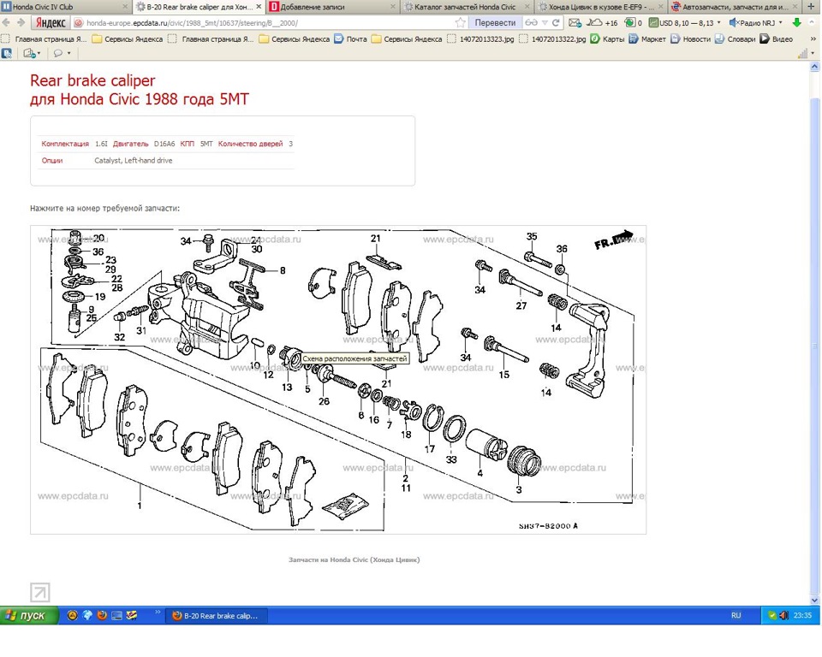Select part number 4 piston in the diagram
The height and width of the screenshot is (657, 822).
(x=479, y=472)
